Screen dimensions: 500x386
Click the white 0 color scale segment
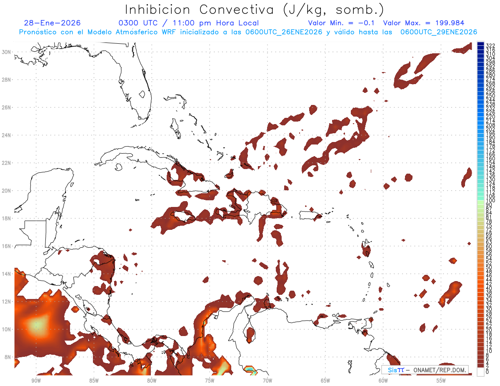[x=480, y=371]
